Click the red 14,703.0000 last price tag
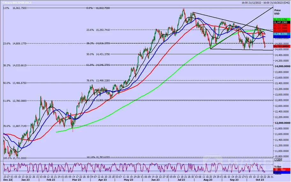 281,46
